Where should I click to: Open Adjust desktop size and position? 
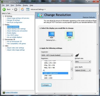point(17,31)
